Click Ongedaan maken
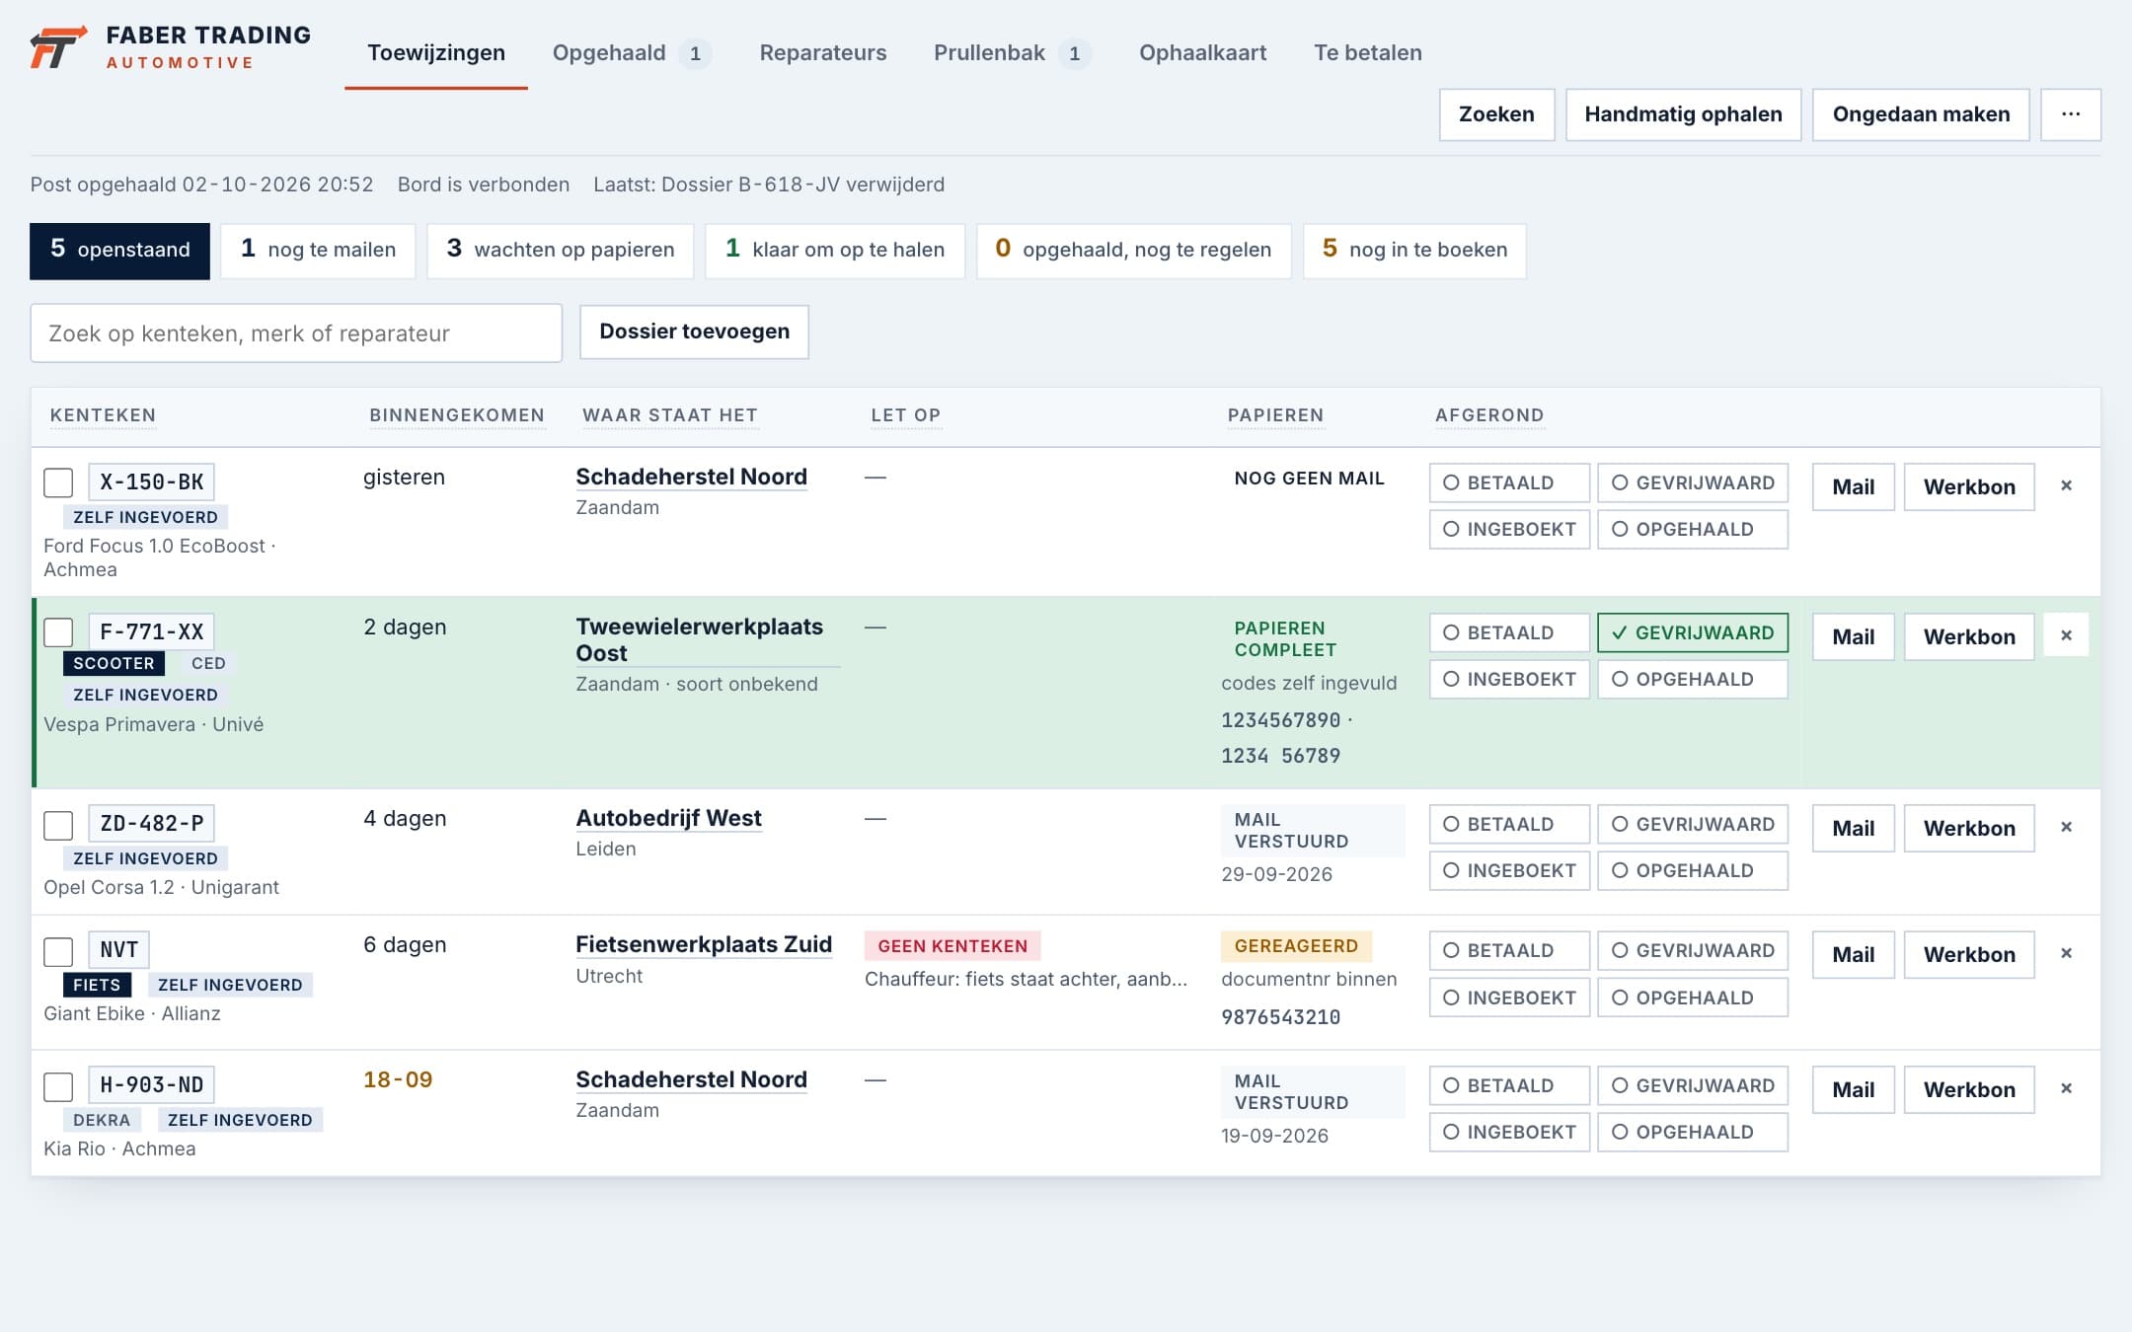The width and height of the screenshot is (2132, 1332). [x=1921, y=114]
